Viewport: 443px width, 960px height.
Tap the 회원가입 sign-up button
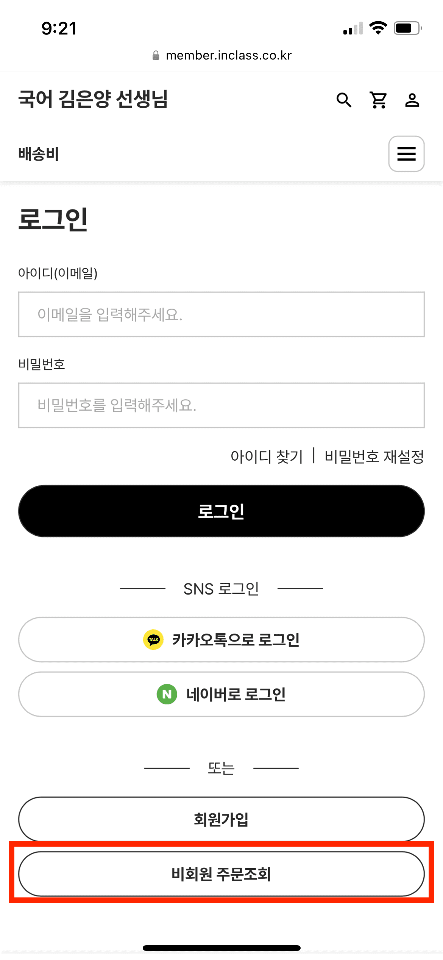pos(221,819)
